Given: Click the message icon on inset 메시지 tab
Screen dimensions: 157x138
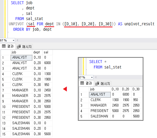Looking at the screenshot, I should 97,84.
